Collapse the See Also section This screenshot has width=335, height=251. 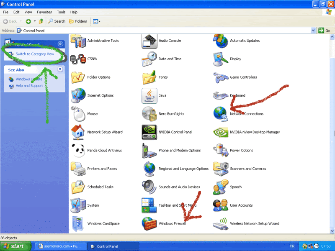(x=60, y=69)
